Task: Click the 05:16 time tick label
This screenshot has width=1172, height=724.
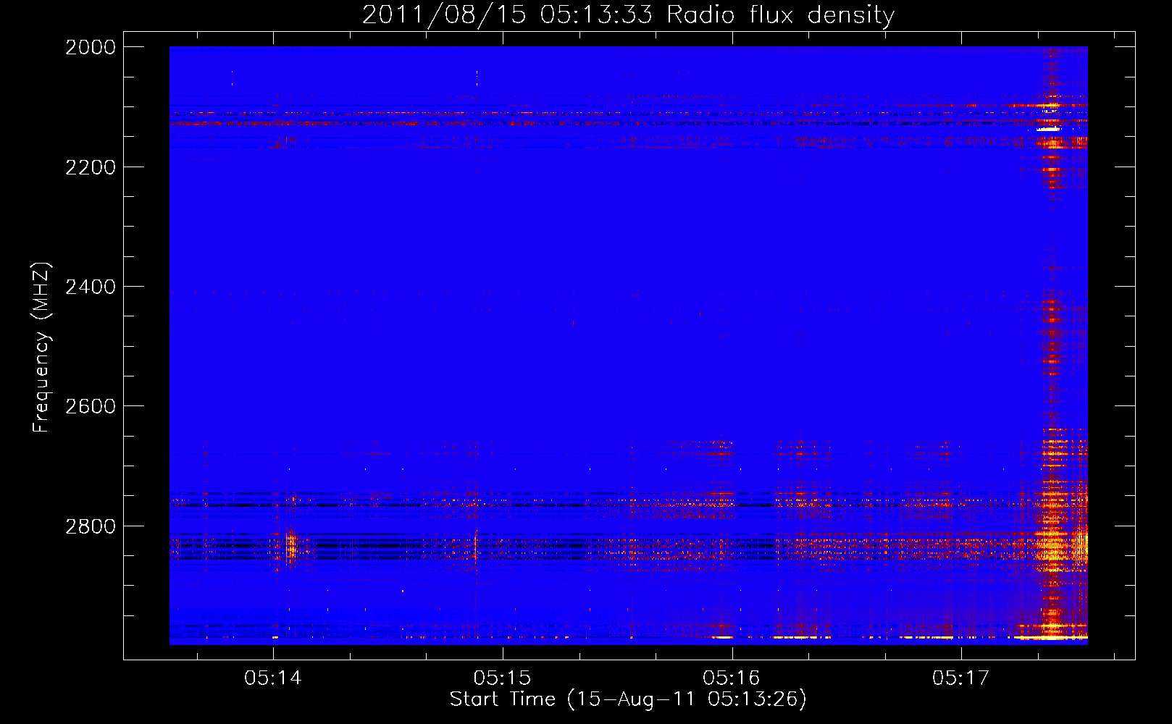Action: click(x=732, y=678)
